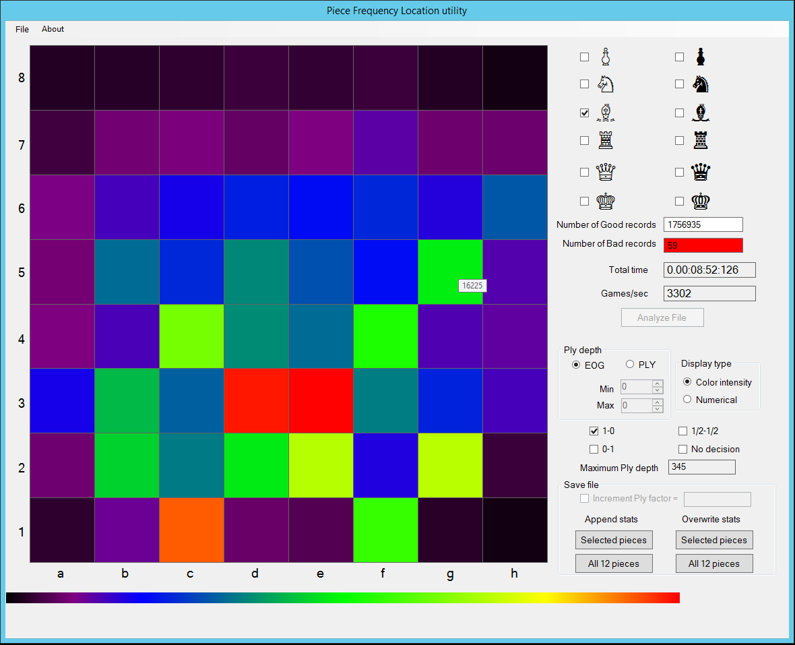Image resolution: width=795 pixels, height=645 pixels.
Task: Click the color intensity gradient legend bar
Action: point(343,597)
